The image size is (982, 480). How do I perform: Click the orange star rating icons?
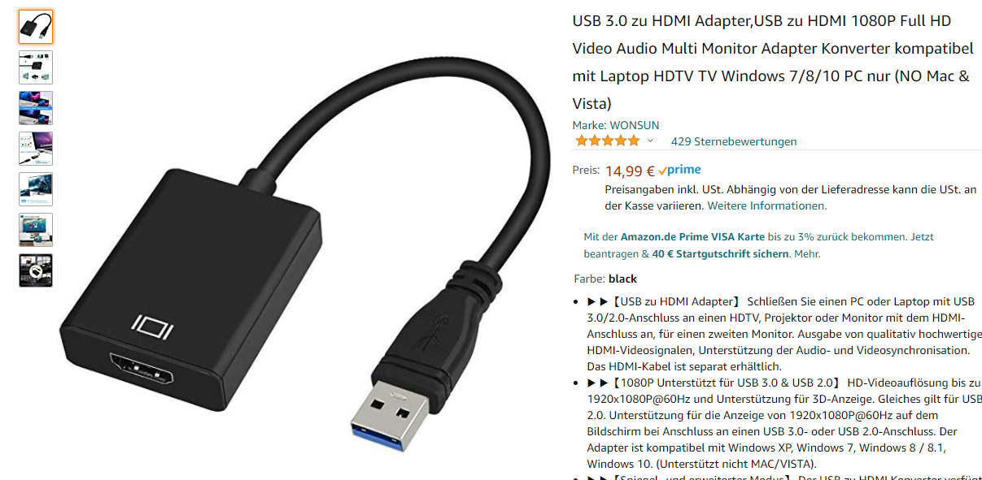(607, 141)
